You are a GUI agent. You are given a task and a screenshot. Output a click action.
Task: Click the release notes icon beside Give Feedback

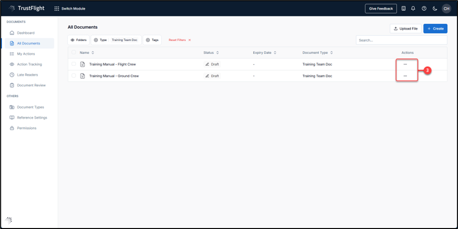coord(403,8)
